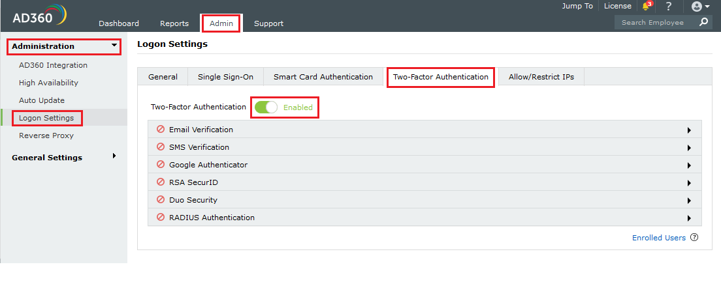Viewport: 721px width, 299px height.
Task: Expand the RADIUS Authentication section
Action: [x=689, y=218]
